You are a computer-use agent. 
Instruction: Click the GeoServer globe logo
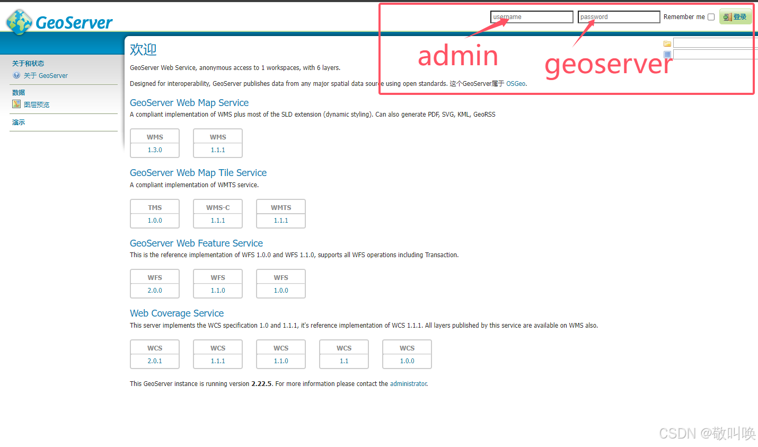[19, 22]
